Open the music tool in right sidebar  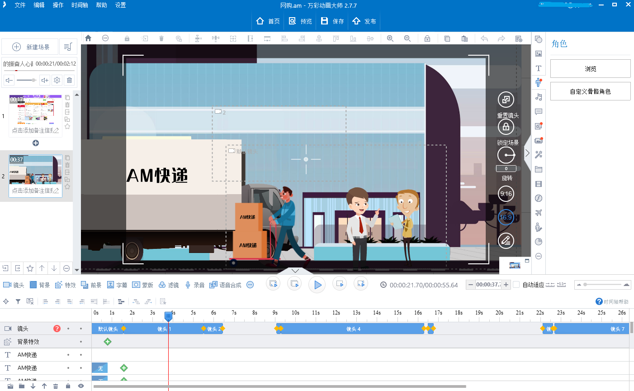pyautogui.click(x=538, y=97)
